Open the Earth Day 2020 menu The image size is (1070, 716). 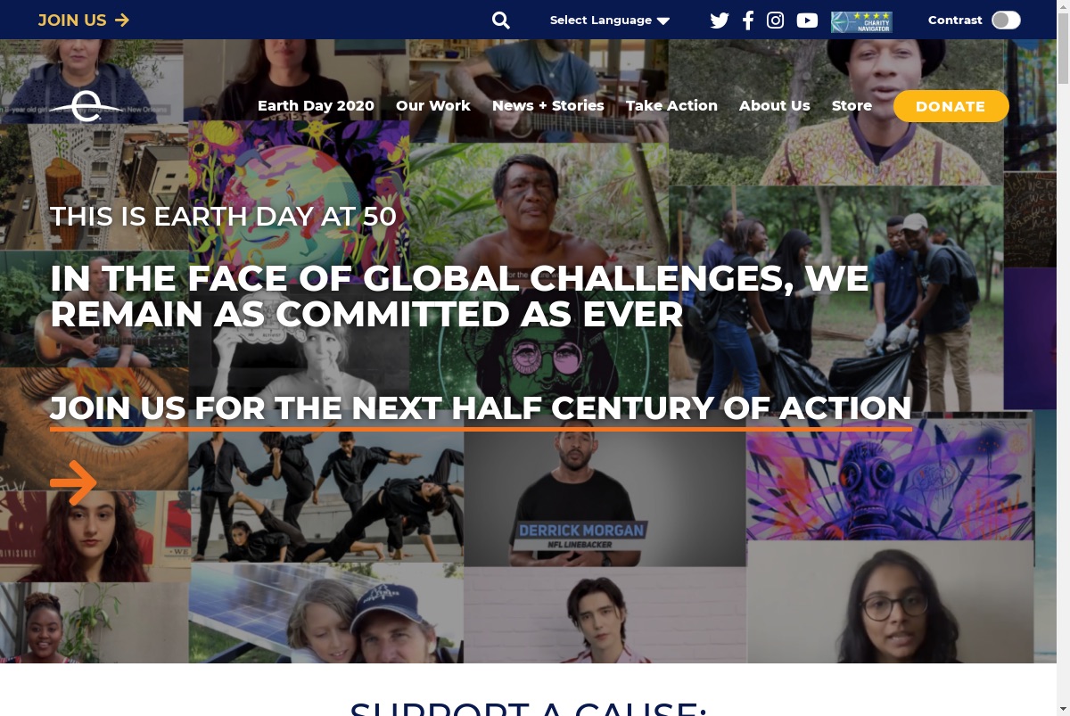tap(316, 105)
